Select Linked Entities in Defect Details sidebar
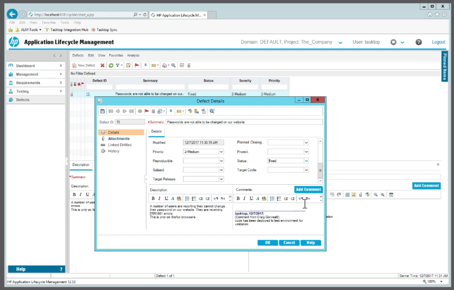 pyautogui.click(x=120, y=145)
